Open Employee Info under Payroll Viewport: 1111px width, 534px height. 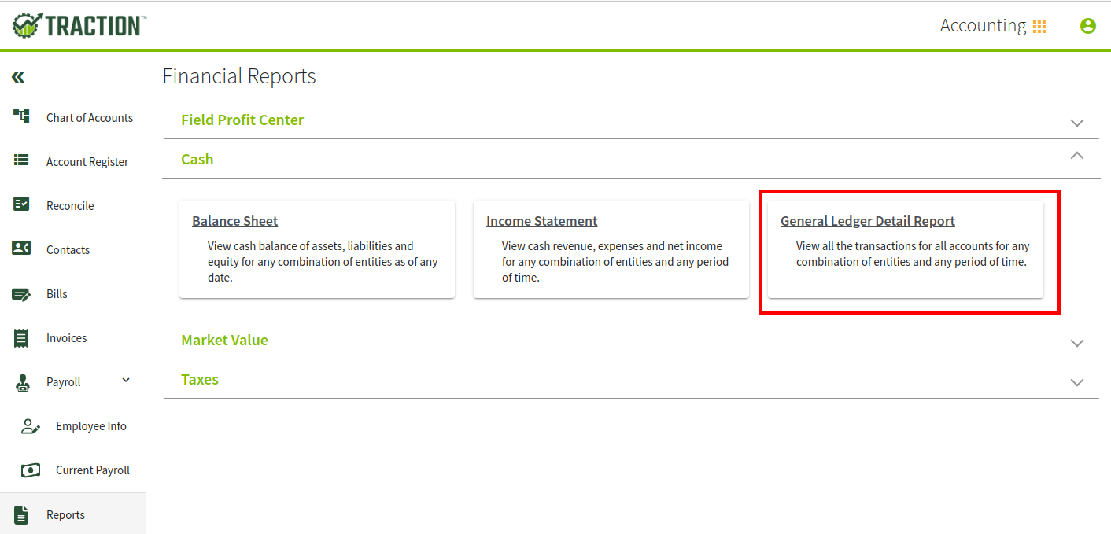[91, 426]
